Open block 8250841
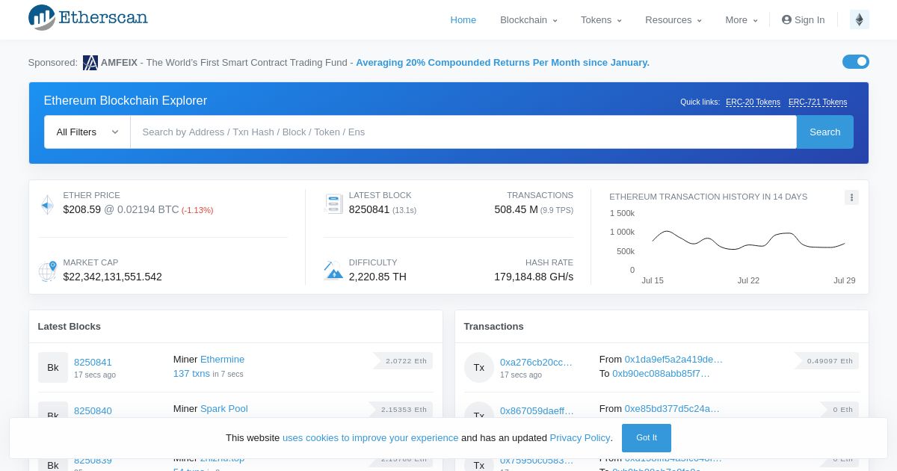Viewport: 897px width, 471px height. (93, 362)
